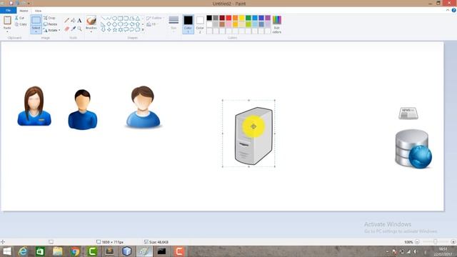
Task: Select the Color picker eyedropper tool
Action: point(73,29)
